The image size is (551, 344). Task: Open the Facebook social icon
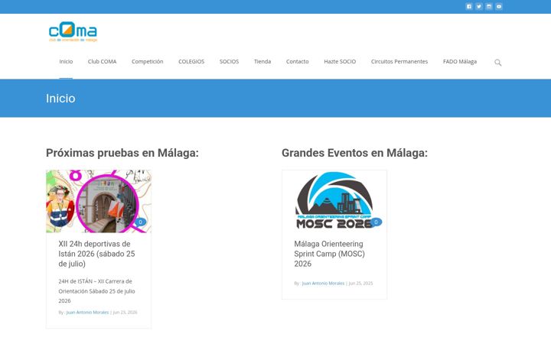(469, 7)
